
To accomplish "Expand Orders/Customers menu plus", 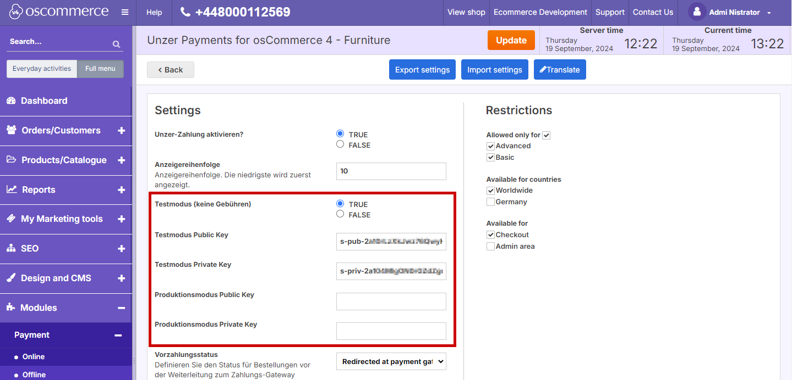I will [x=121, y=131].
